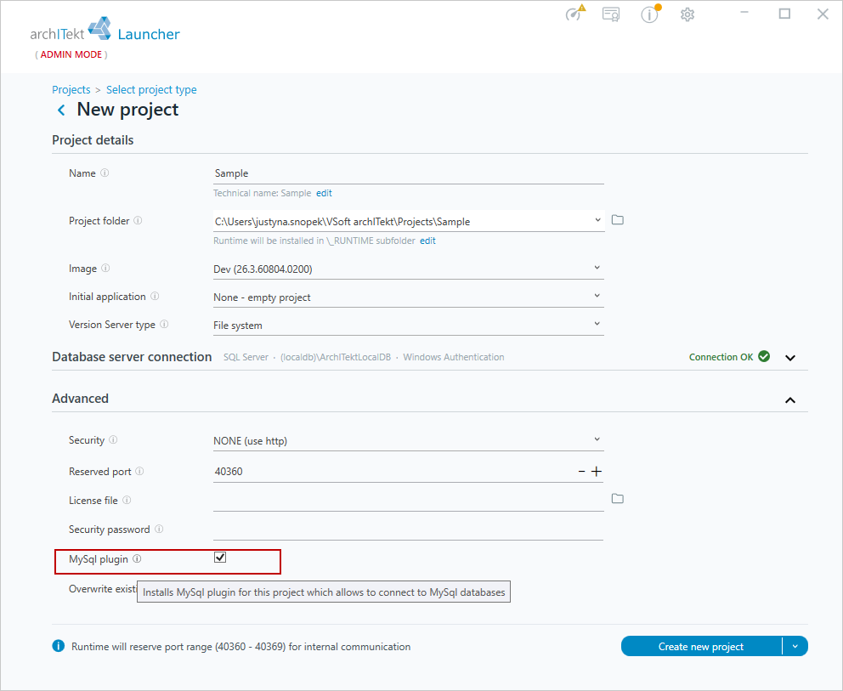Image resolution: width=843 pixels, height=691 pixels.
Task: Browse for project folder with folder icon
Action: (x=618, y=220)
